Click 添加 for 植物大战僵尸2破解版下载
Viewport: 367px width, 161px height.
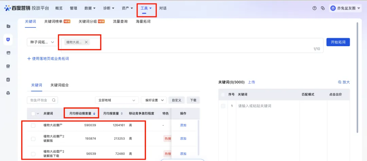(183, 154)
